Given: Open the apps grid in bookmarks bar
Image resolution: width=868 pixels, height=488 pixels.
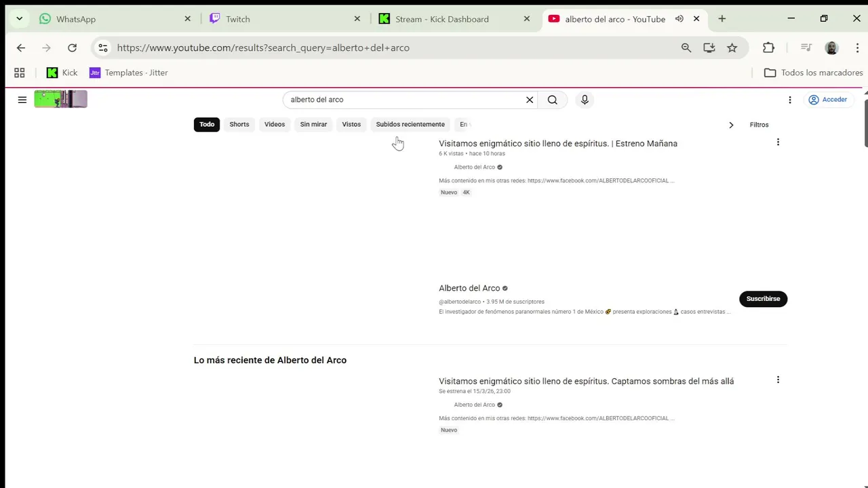Looking at the screenshot, I should 20,73.
